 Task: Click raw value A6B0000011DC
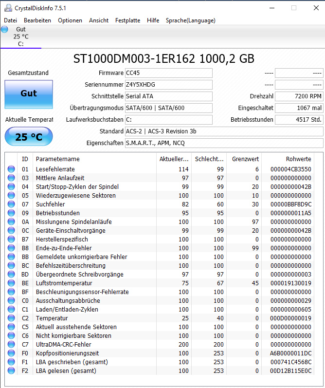(291, 353)
